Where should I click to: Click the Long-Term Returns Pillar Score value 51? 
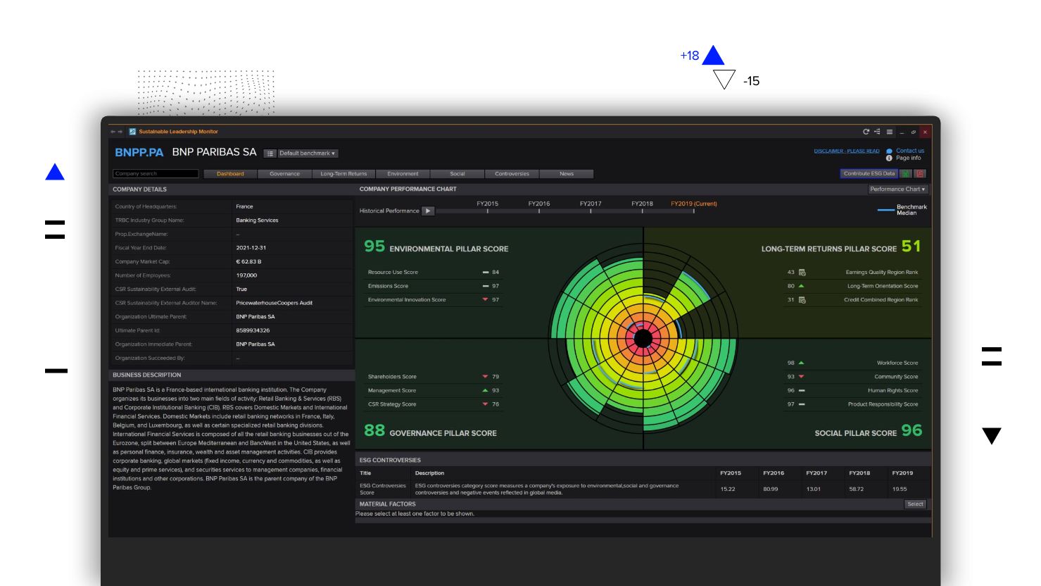tap(911, 246)
